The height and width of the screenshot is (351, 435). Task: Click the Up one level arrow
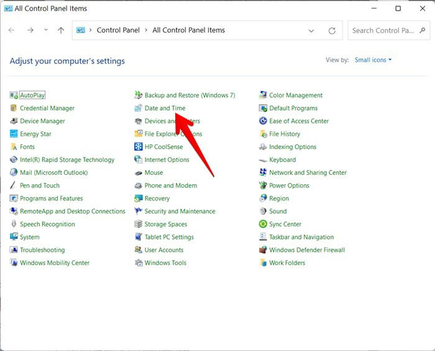[61, 30]
